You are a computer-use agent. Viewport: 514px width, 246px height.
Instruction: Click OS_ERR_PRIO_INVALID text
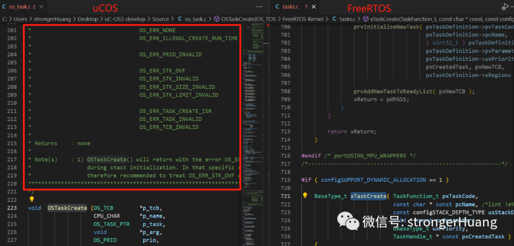pyautogui.click(x=170, y=54)
